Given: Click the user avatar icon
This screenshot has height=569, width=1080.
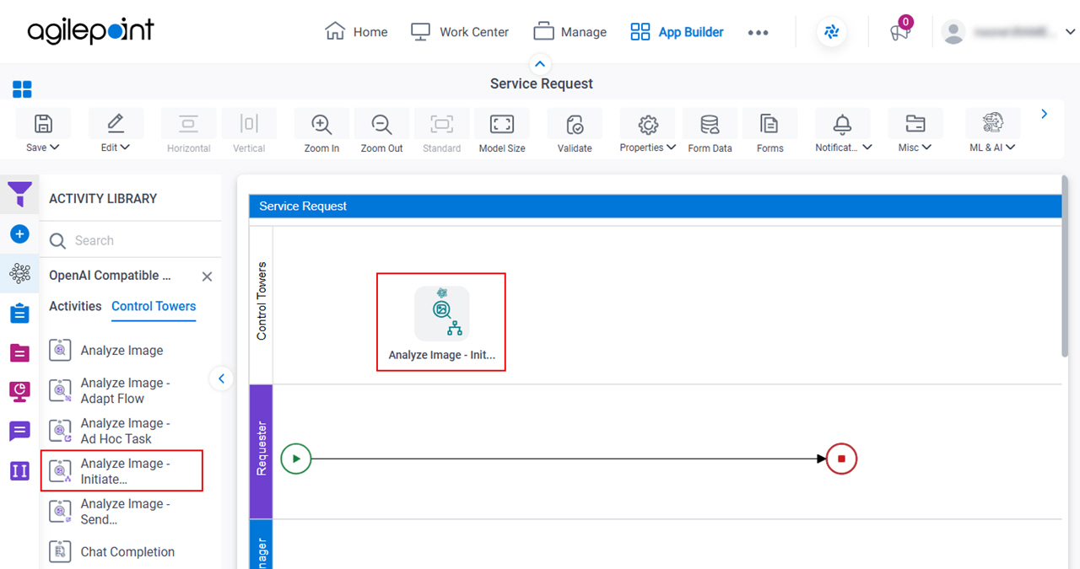Looking at the screenshot, I should click(953, 32).
